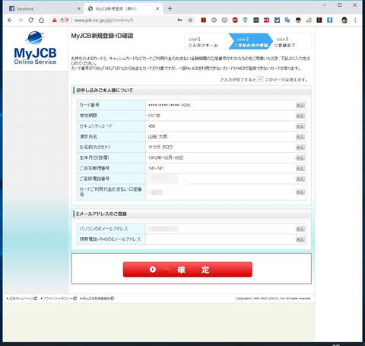
Task: Click the birth date value starting 1972年
Action: pos(166,157)
